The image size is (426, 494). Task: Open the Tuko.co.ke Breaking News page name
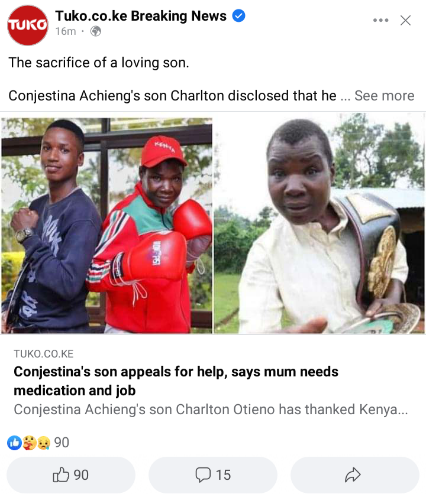(141, 16)
